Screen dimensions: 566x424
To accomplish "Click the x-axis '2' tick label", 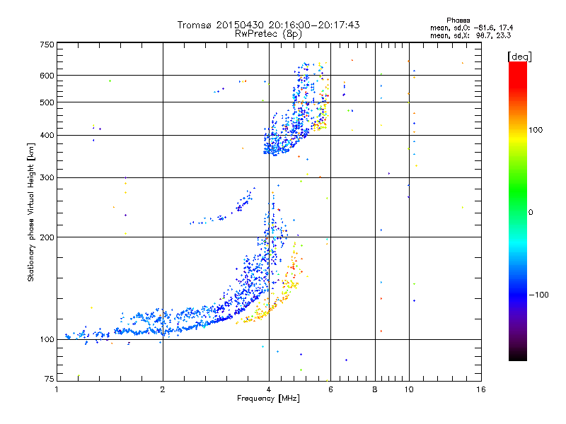I will click(x=163, y=389).
